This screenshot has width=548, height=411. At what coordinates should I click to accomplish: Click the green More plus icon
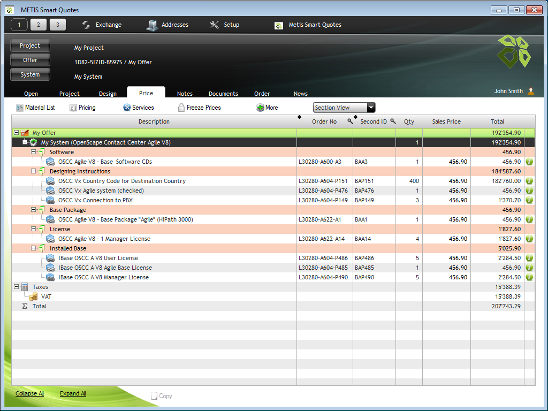260,108
